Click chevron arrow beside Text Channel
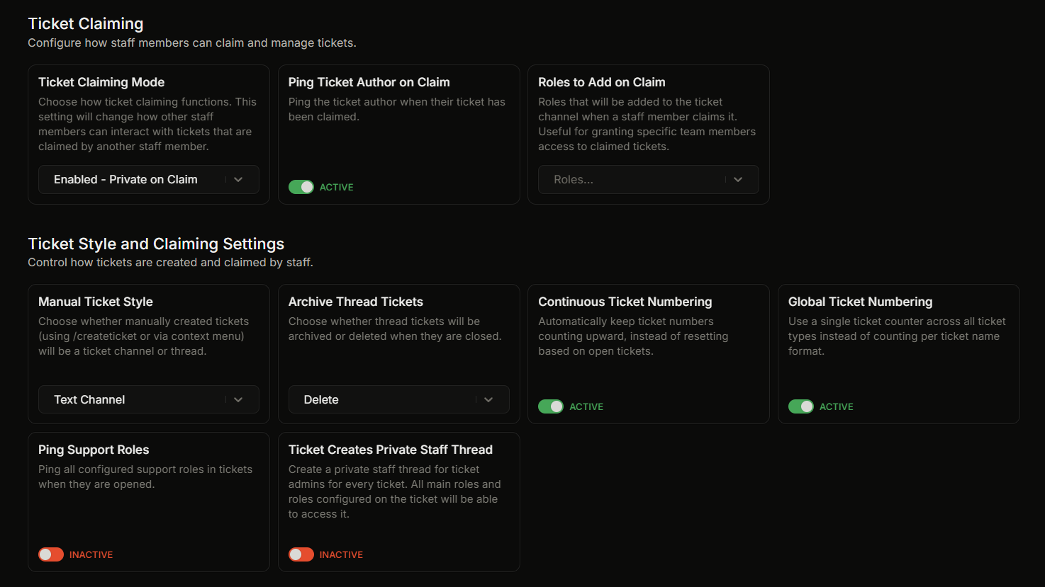 [238, 399]
